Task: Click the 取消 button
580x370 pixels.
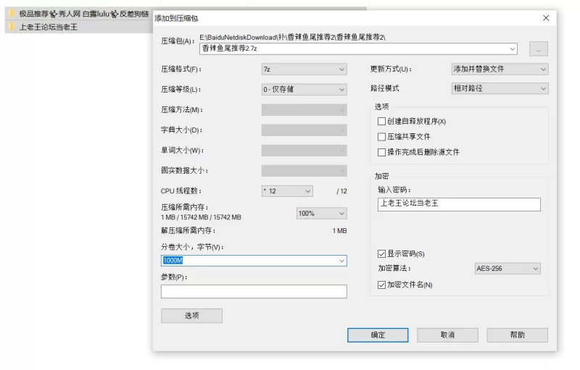Action: (x=447, y=335)
